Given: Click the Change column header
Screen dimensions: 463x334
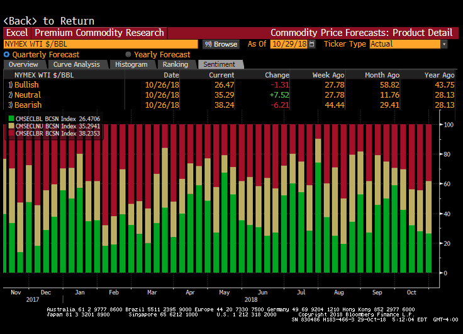Looking at the screenshot, I should pyautogui.click(x=277, y=75).
